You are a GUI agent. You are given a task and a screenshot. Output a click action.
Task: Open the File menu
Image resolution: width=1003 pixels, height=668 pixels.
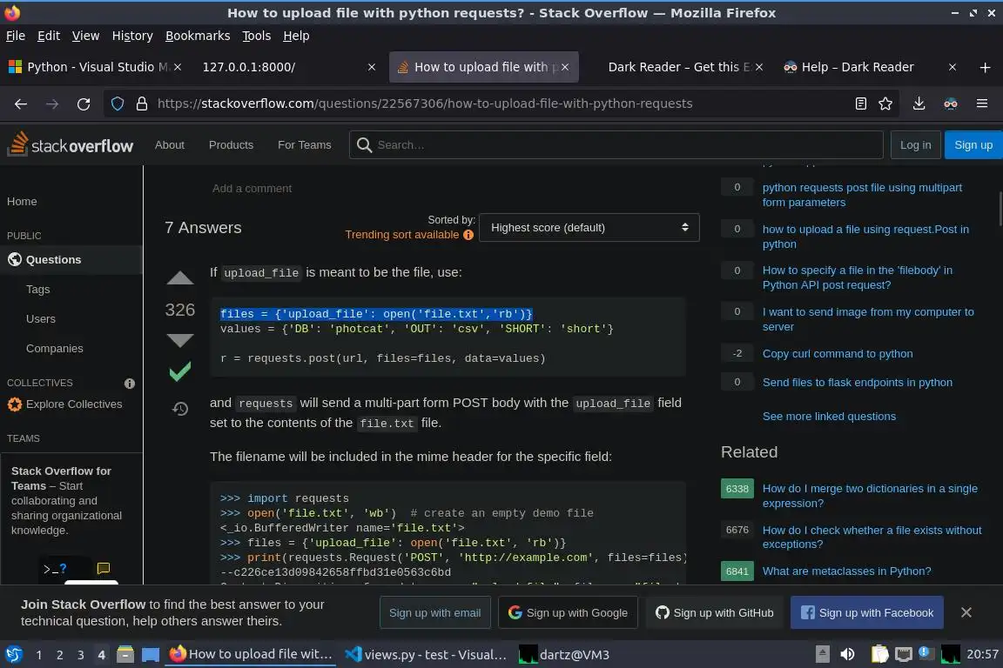pyautogui.click(x=16, y=36)
